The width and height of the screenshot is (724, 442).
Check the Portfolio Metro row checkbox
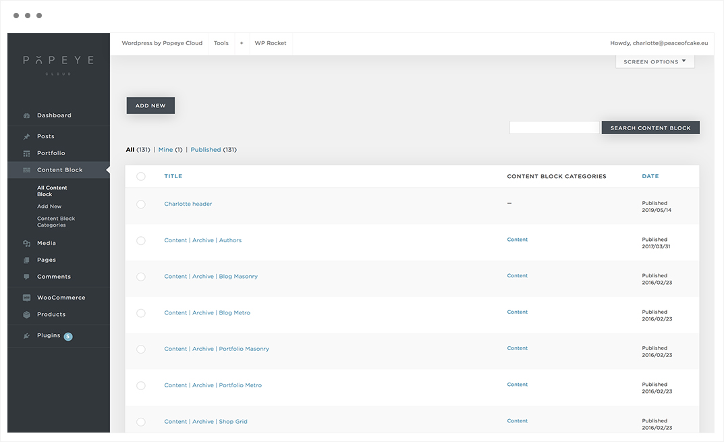coord(141,385)
